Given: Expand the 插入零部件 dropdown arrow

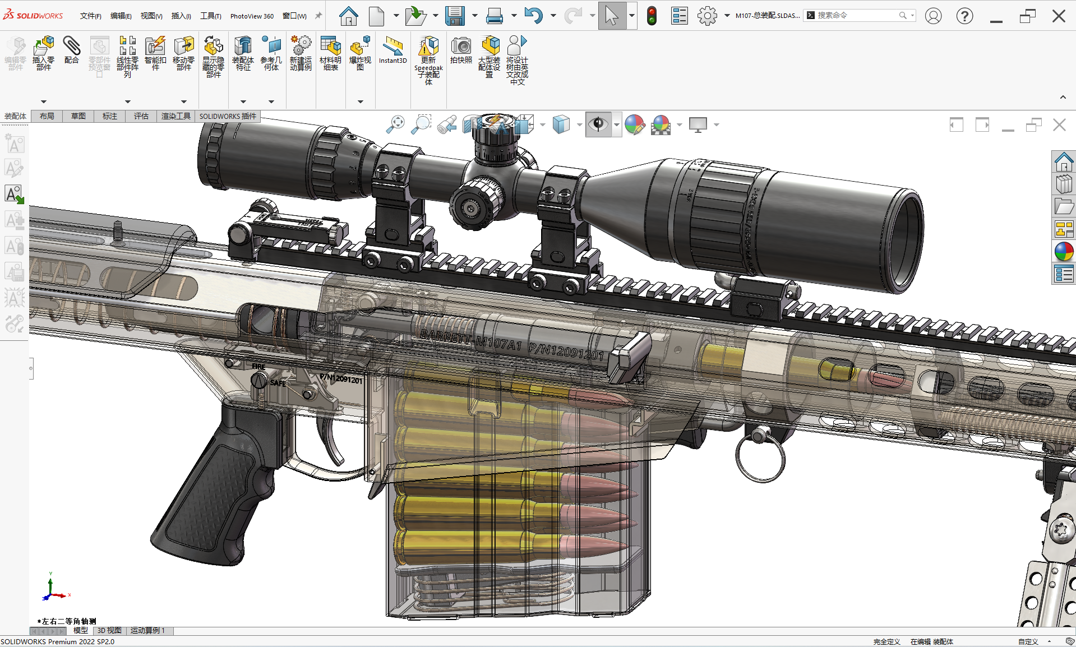Looking at the screenshot, I should click(x=44, y=101).
